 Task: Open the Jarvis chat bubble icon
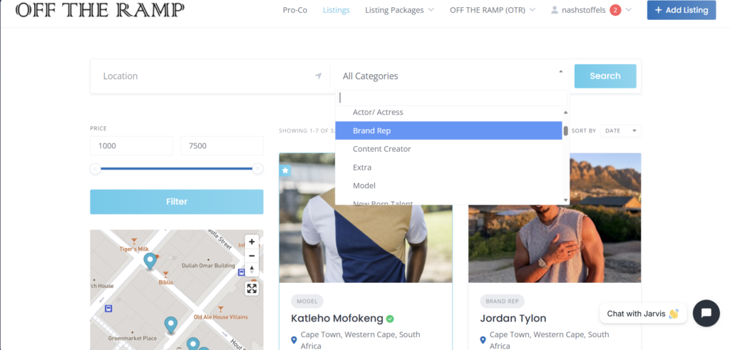pos(706,313)
